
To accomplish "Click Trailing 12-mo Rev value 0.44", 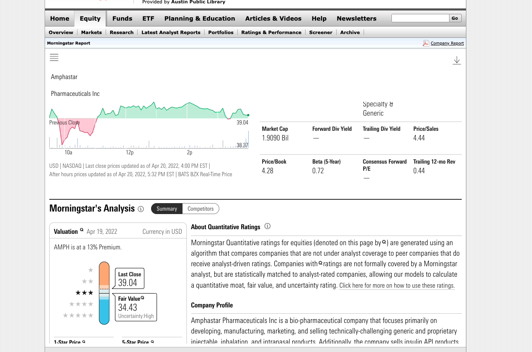I will 419,171.
